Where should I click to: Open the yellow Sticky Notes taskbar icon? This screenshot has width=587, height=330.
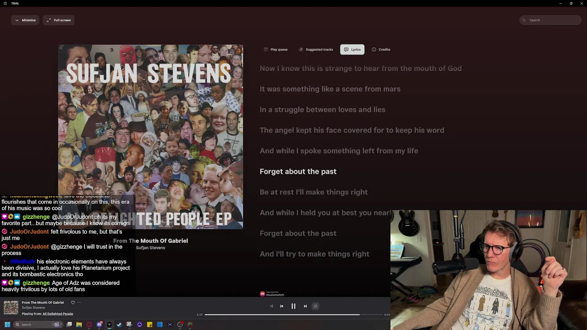point(150,324)
